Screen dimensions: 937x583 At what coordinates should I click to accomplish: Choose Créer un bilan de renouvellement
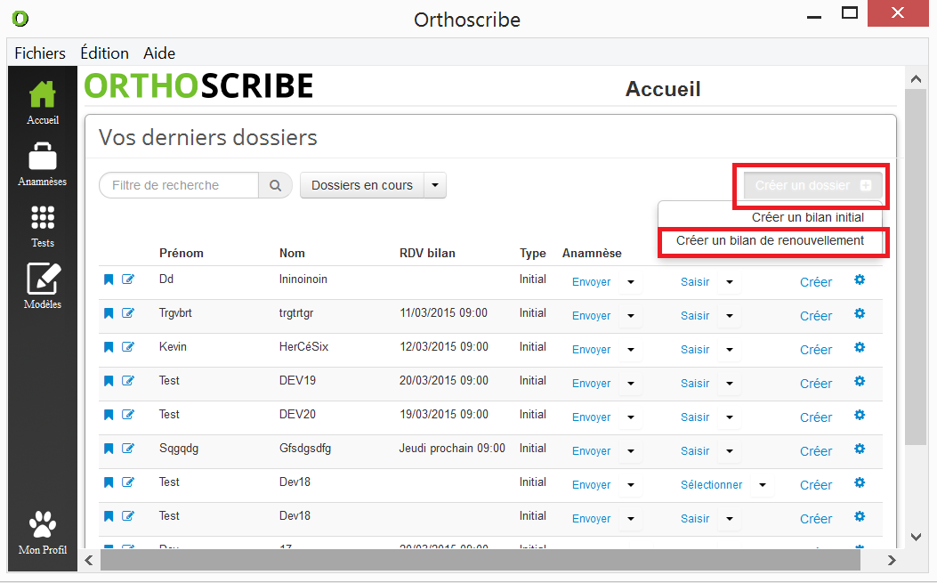(770, 240)
